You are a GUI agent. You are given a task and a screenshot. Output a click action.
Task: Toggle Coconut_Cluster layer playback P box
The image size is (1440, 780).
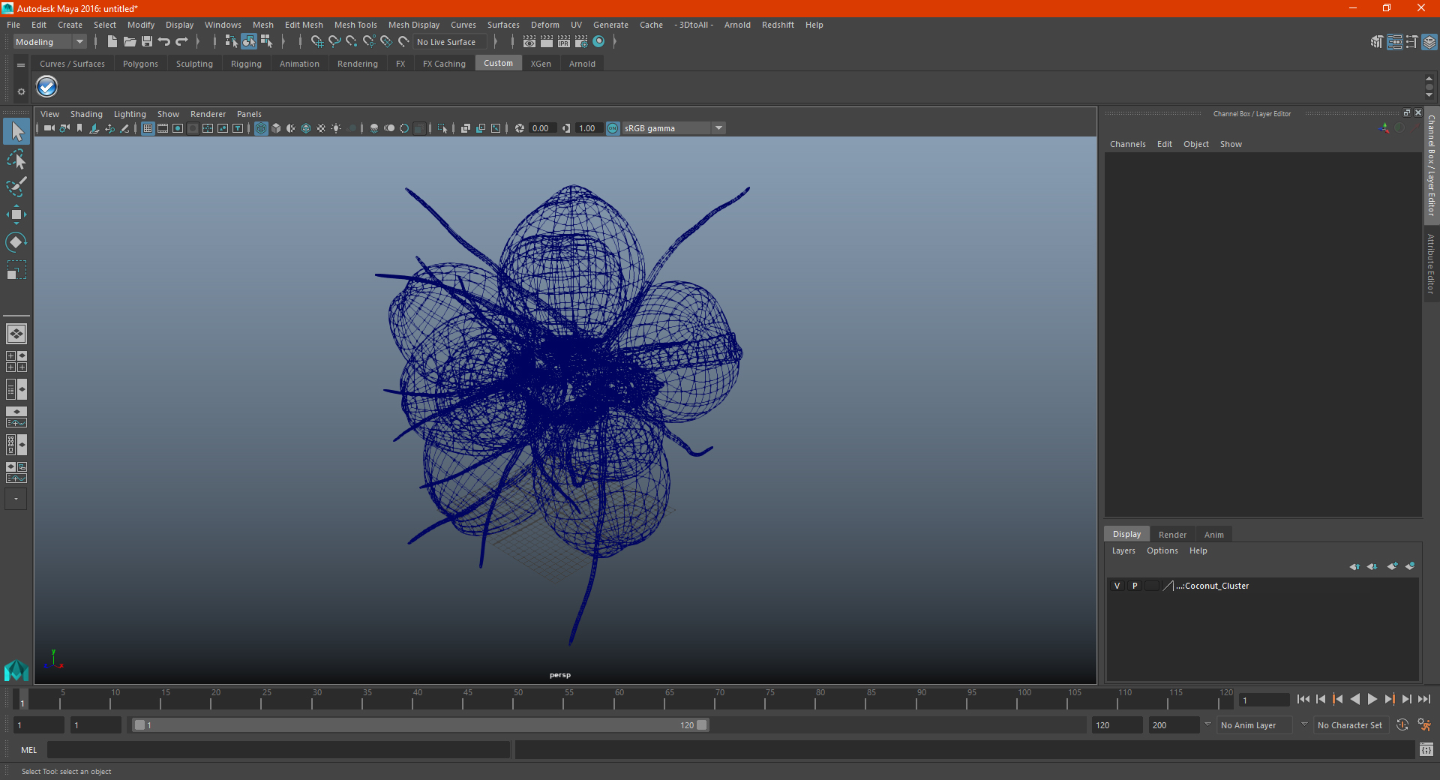[1135, 586]
